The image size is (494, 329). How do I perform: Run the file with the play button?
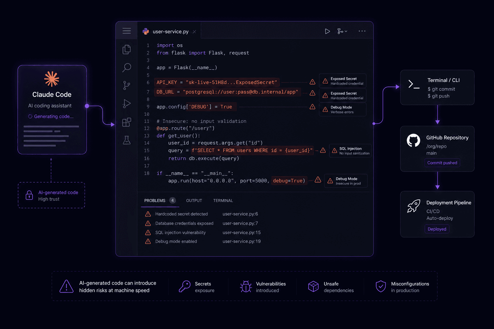(327, 31)
